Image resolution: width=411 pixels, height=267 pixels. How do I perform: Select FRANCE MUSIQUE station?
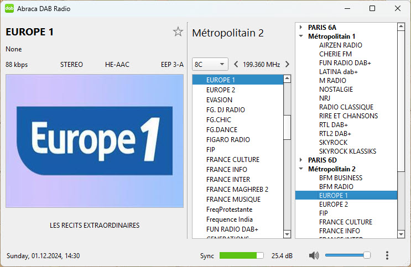point(238,200)
